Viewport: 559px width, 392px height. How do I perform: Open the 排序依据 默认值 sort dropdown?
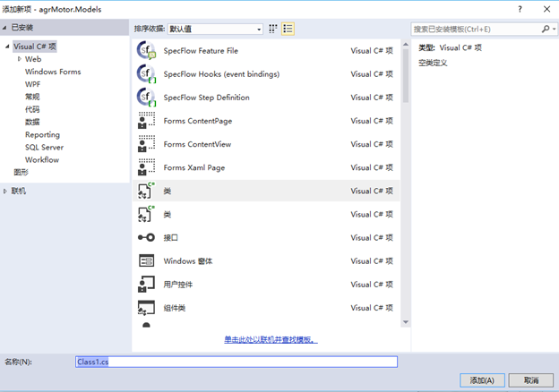tap(215, 29)
